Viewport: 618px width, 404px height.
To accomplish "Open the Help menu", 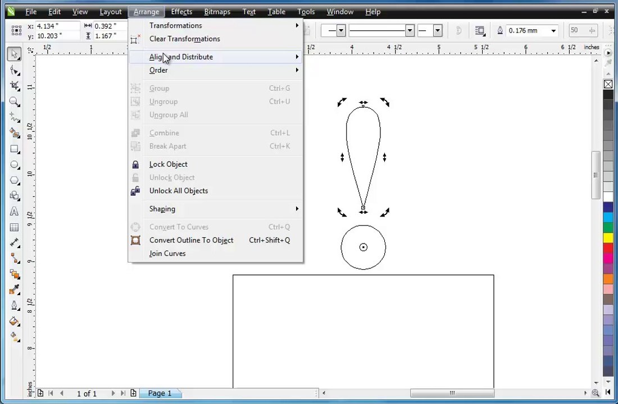I will (x=373, y=12).
